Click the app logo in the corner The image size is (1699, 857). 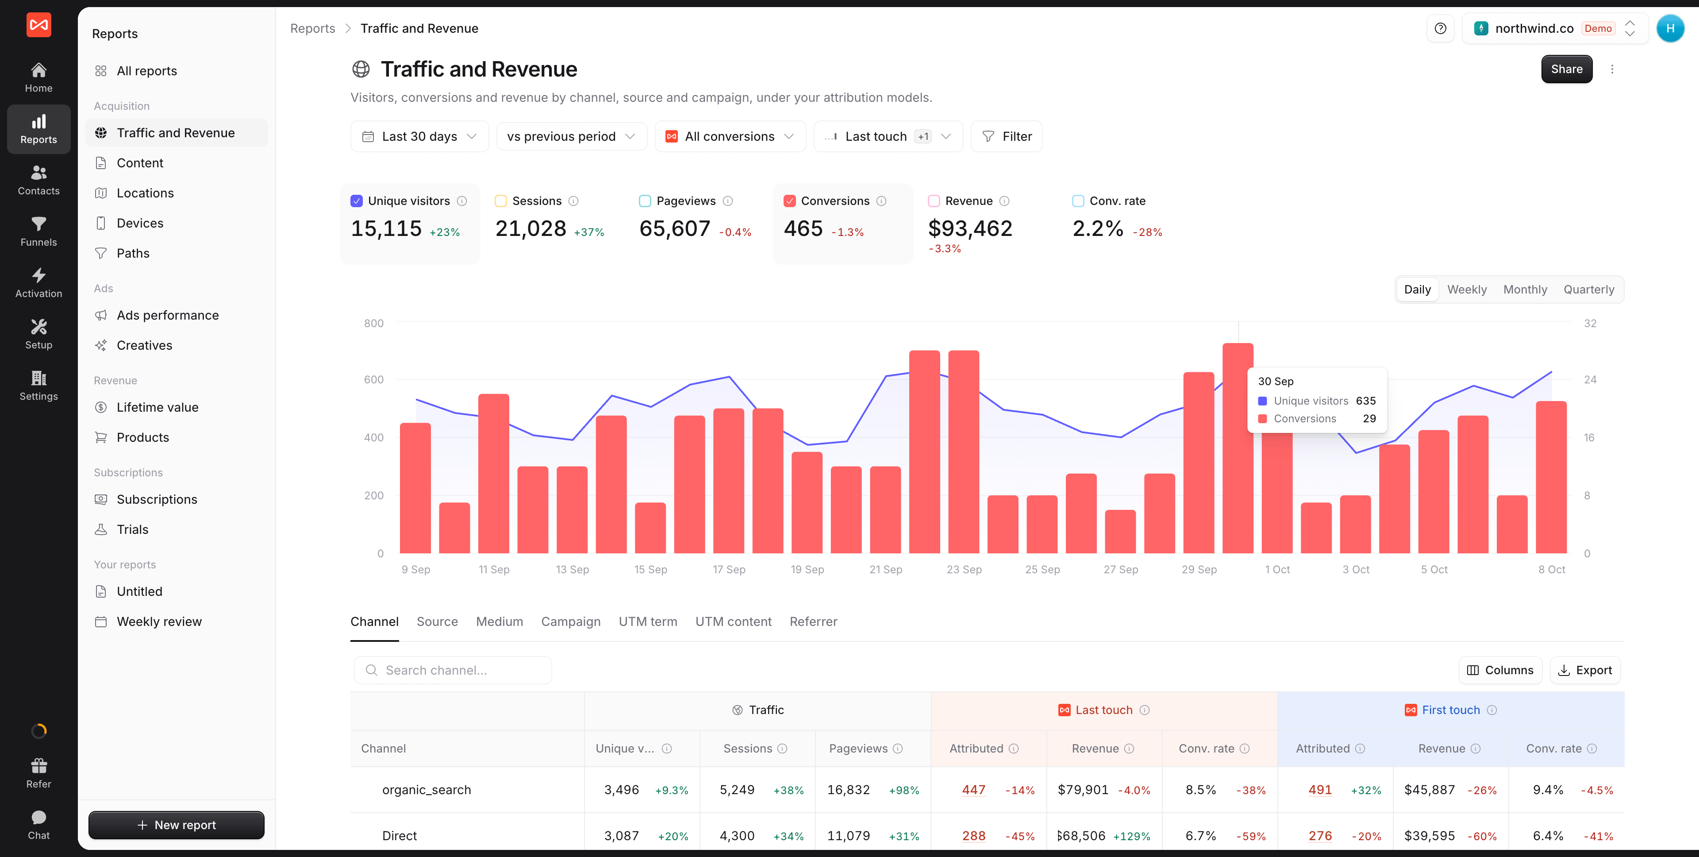(x=38, y=25)
